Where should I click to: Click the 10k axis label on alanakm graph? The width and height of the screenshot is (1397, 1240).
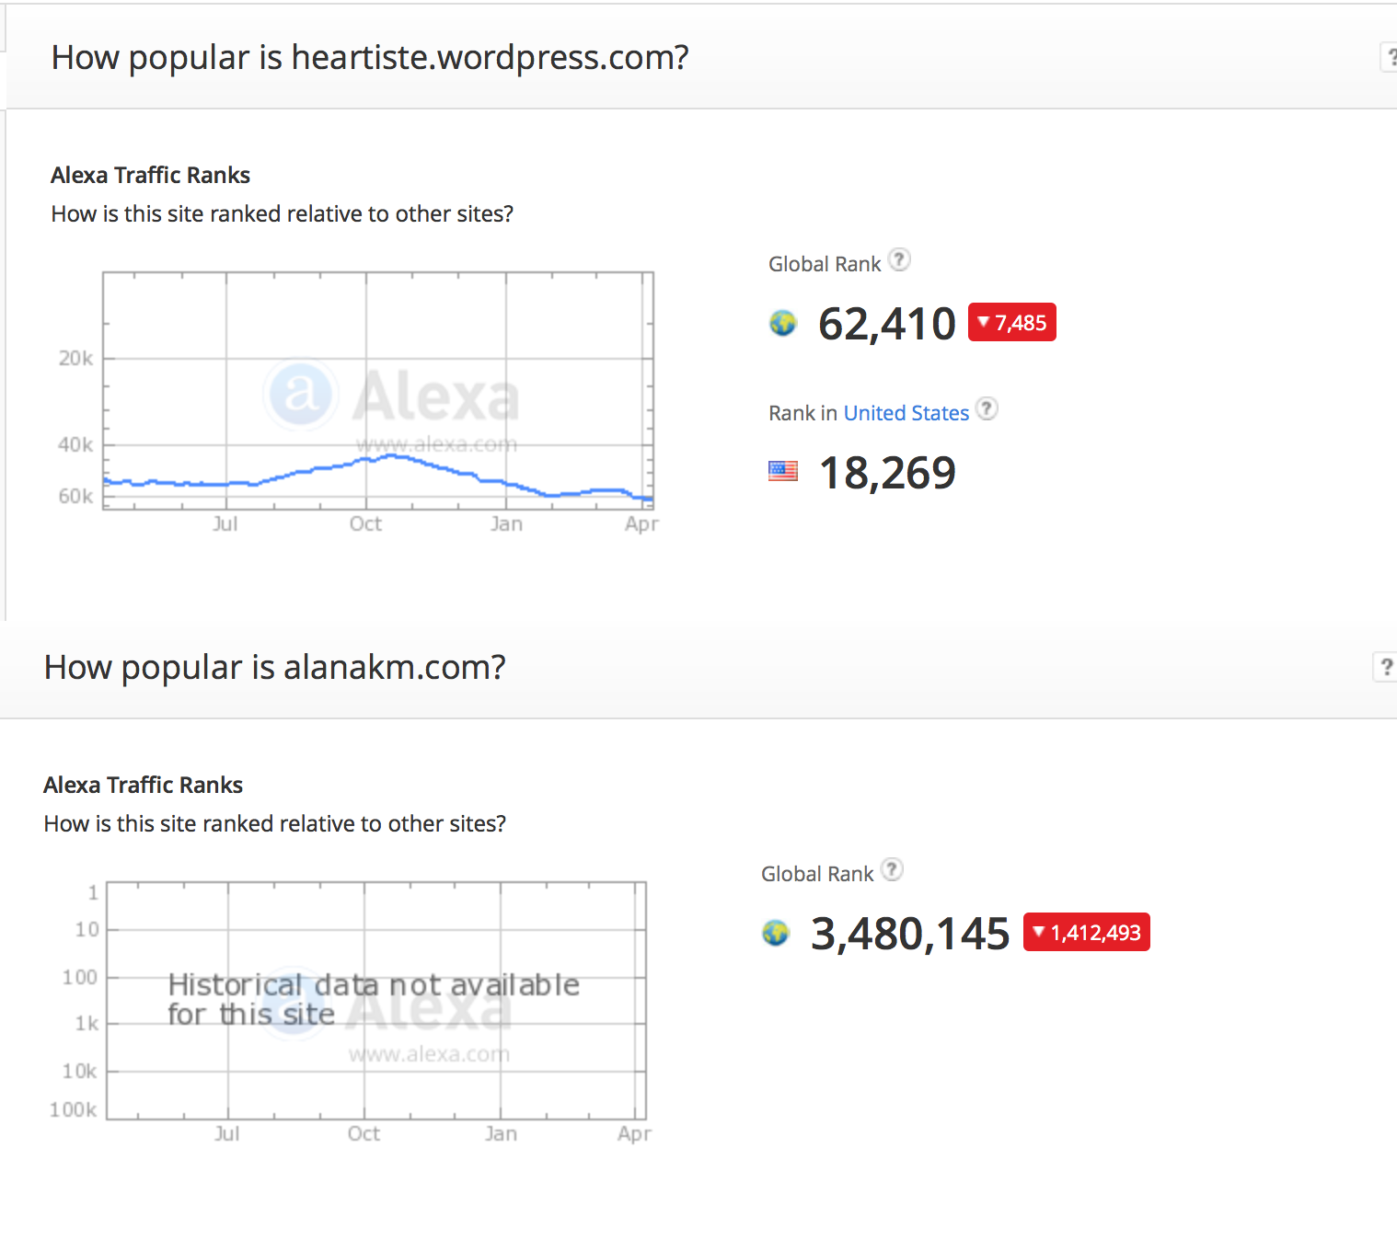[79, 1071]
